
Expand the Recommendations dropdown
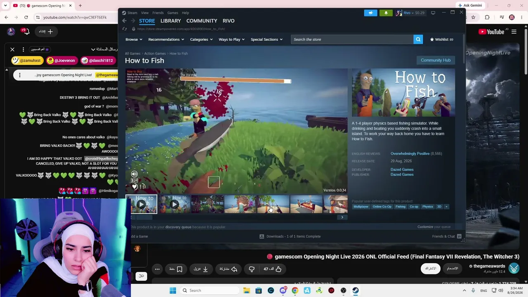(x=166, y=40)
